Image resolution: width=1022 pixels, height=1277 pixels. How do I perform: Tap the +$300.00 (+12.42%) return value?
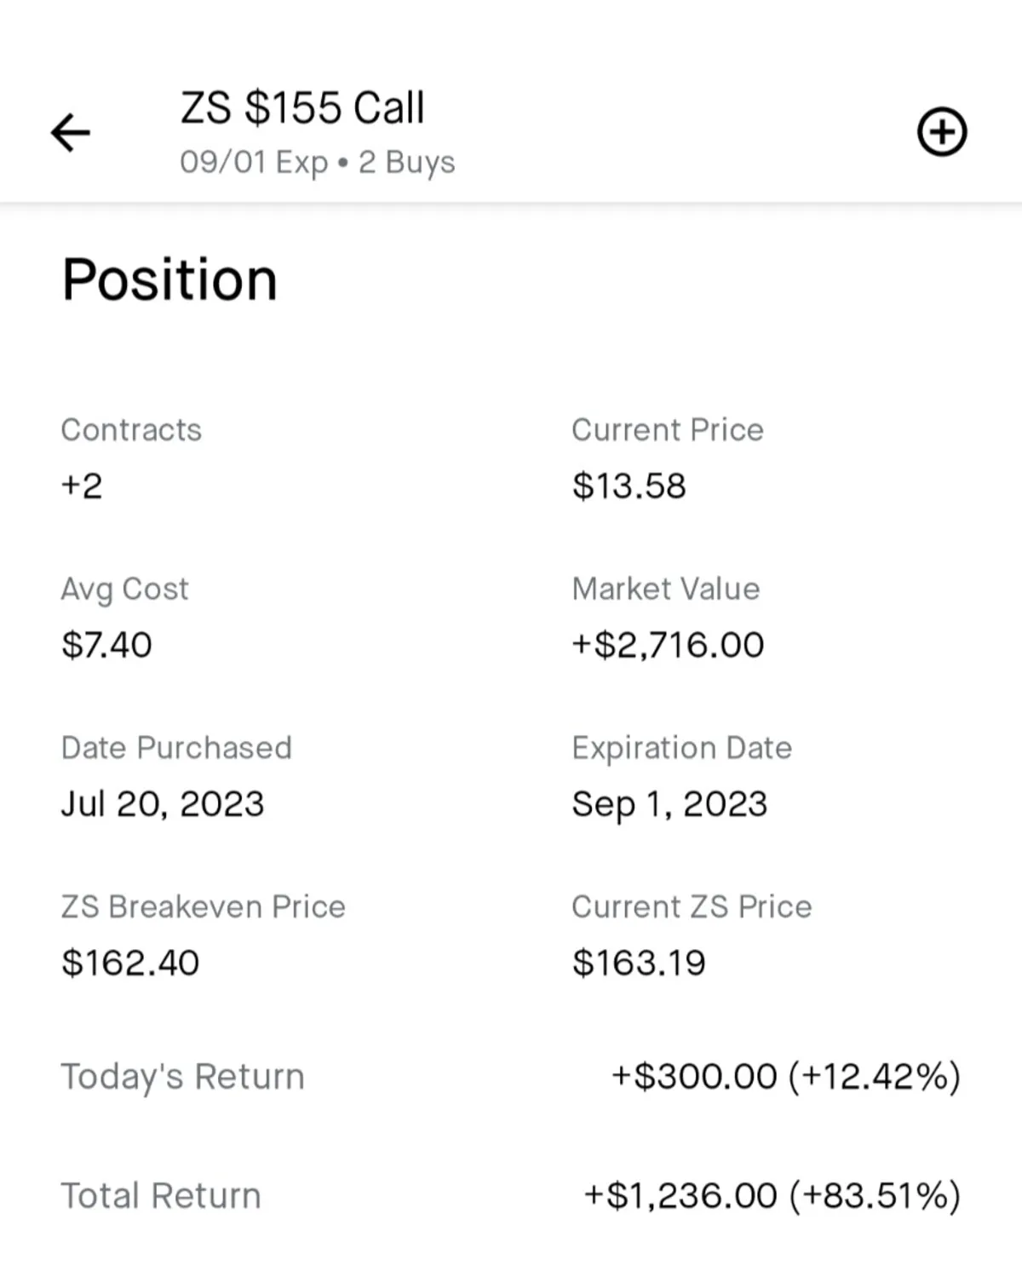(785, 1077)
